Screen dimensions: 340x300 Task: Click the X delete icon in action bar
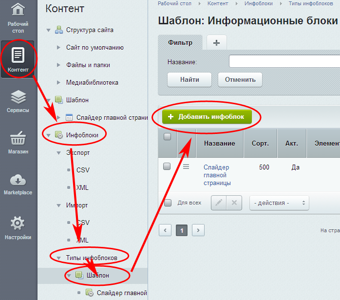(234, 203)
